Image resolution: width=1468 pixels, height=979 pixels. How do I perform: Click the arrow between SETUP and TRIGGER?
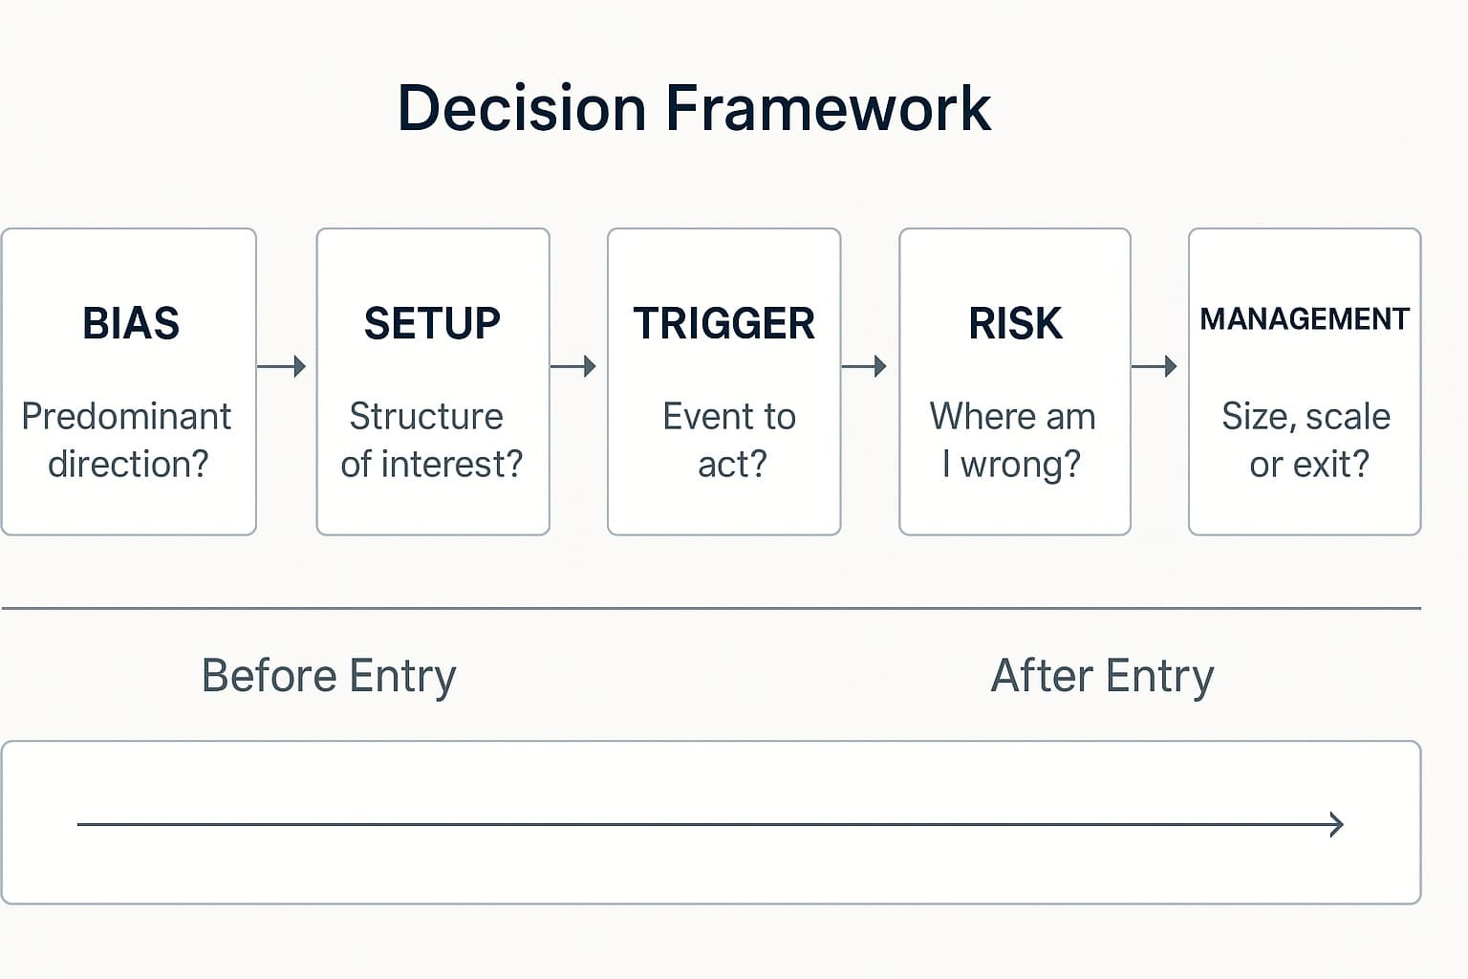pyautogui.click(x=573, y=366)
